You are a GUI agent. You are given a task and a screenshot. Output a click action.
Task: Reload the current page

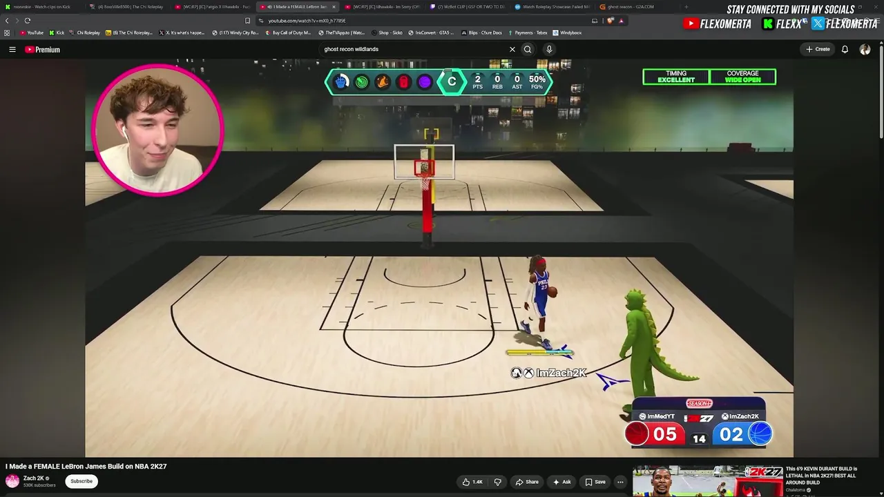pos(28,21)
